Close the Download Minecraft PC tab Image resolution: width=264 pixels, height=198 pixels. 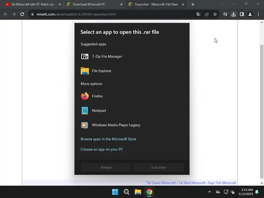121,4
